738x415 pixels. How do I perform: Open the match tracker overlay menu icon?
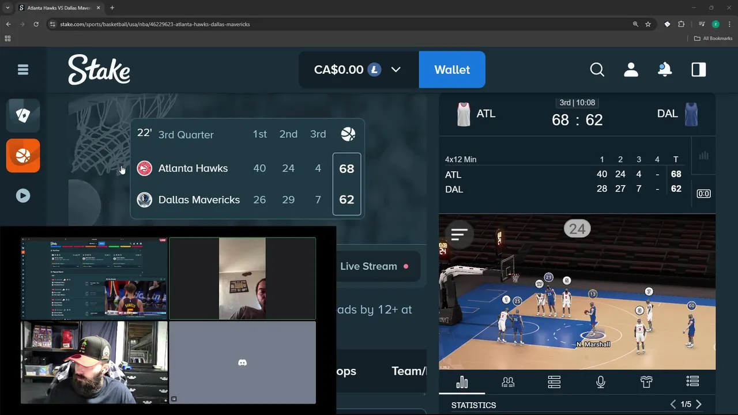tap(460, 234)
